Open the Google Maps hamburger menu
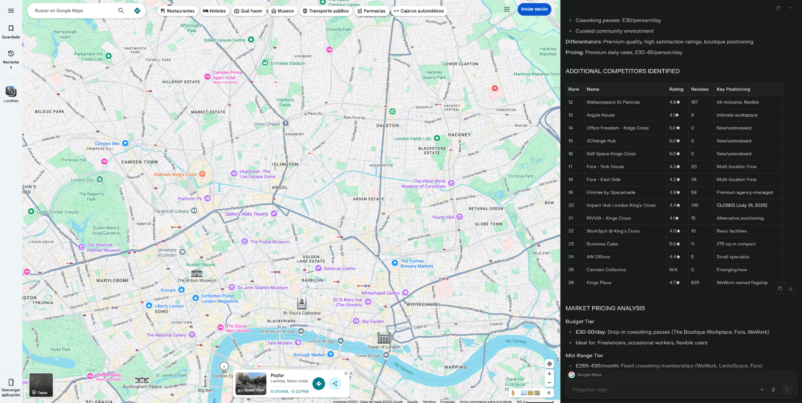The image size is (802, 403). click(x=11, y=11)
